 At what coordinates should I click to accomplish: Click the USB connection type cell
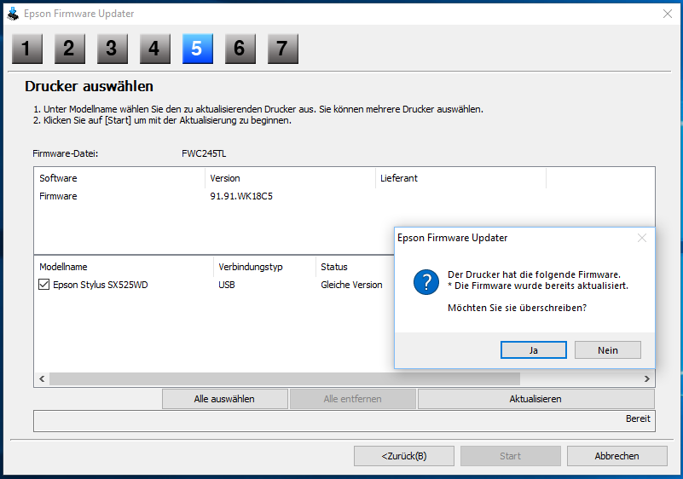[227, 285]
